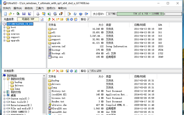This screenshot has width=184, height=115.
Task: Click the Exit door arrow icon
Action: (86, 14)
